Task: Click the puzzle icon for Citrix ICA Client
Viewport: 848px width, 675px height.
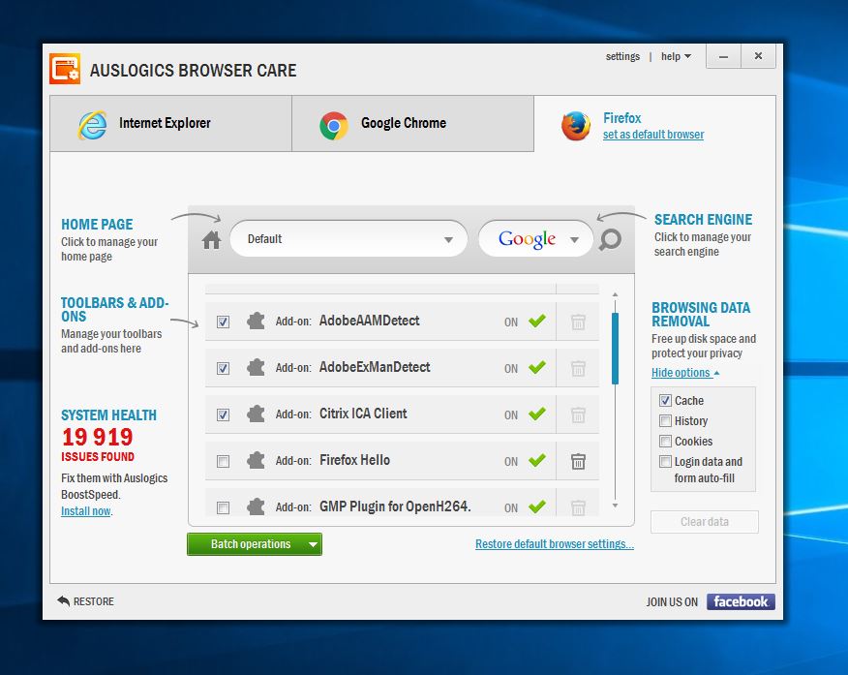Action: click(x=256, y=414)
